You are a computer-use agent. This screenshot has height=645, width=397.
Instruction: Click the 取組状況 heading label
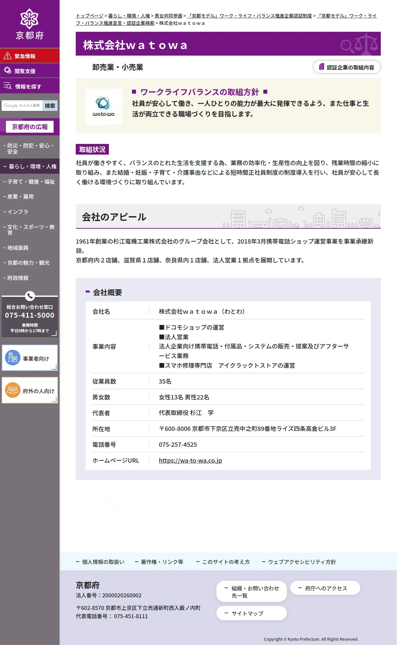tap(92, 149)
